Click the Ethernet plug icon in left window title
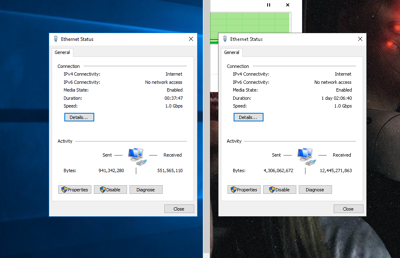Screen dimensions: 400x258 tap(56, 39)
